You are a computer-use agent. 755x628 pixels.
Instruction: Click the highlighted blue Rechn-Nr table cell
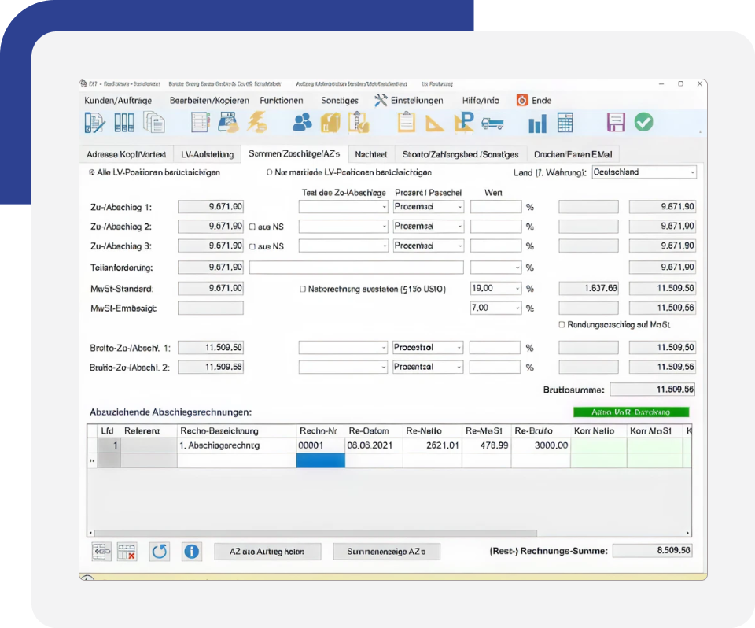320,460
